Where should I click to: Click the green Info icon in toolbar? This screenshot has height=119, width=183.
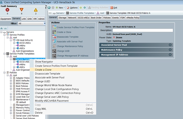click(x=85, y=8)
